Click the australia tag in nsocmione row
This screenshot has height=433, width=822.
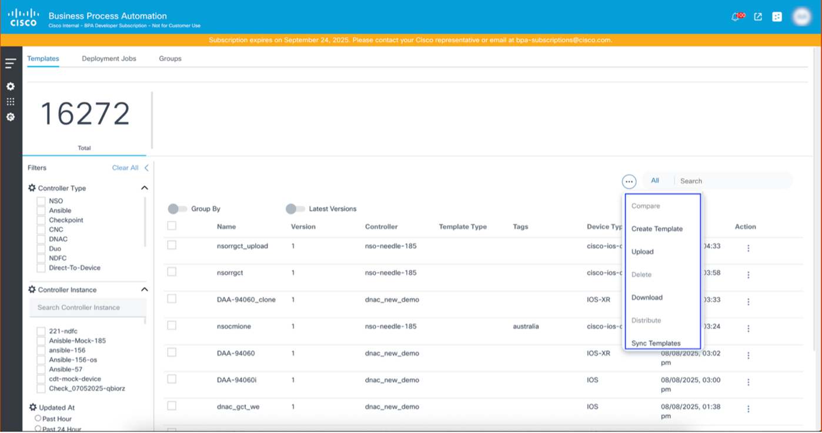tap(526, 327)
